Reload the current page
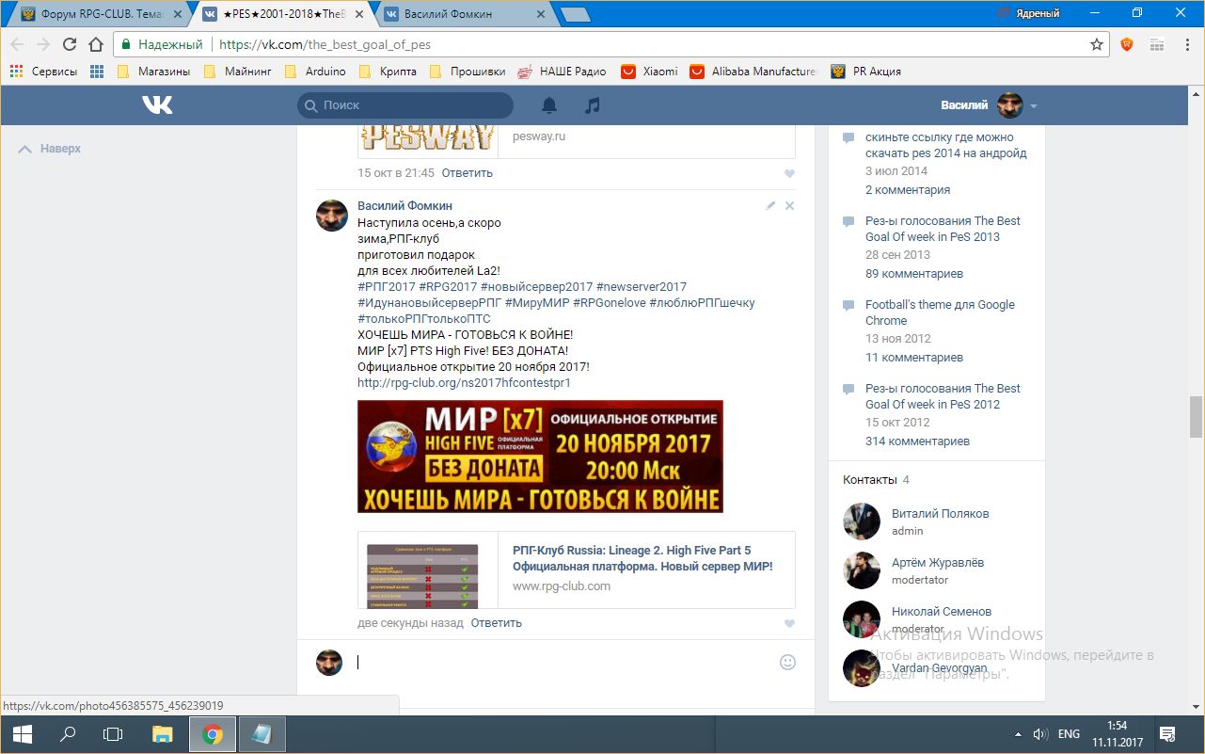Image resolution: width=1205 pixels, height=754 pixels. pos(69,44)
